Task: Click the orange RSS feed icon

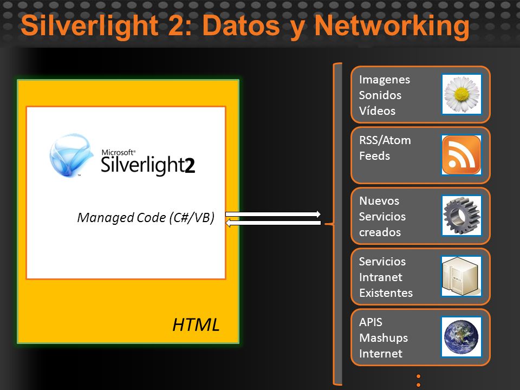Action: [x=461, y=155]
